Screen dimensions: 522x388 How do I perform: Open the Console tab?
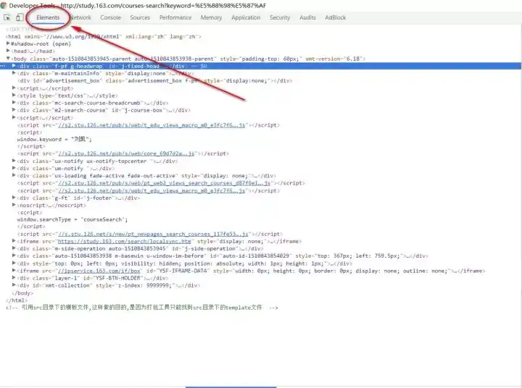click(x=110, y=17)
